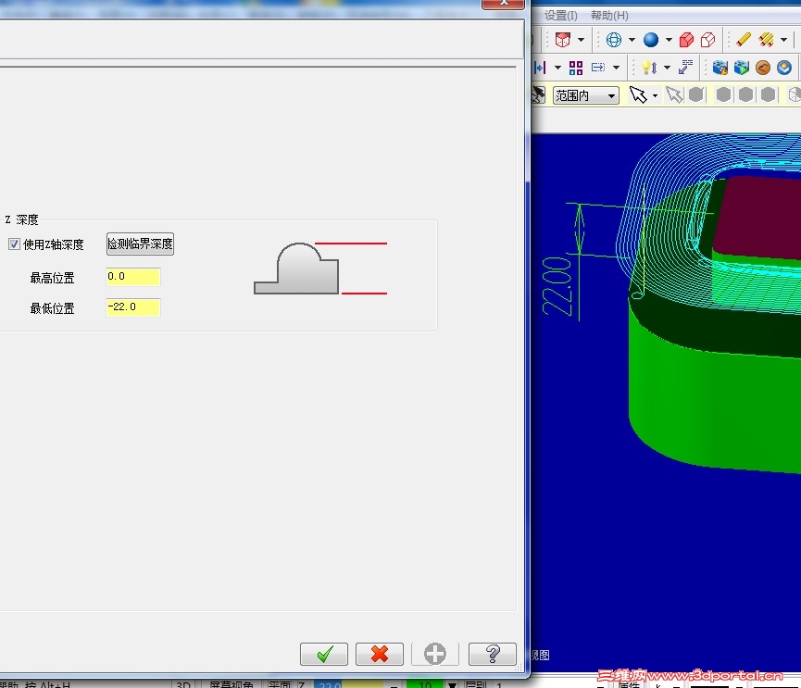Edit the 最低位置 value field
This screenshot has width=801, height=688.
[x=132, y=307]
